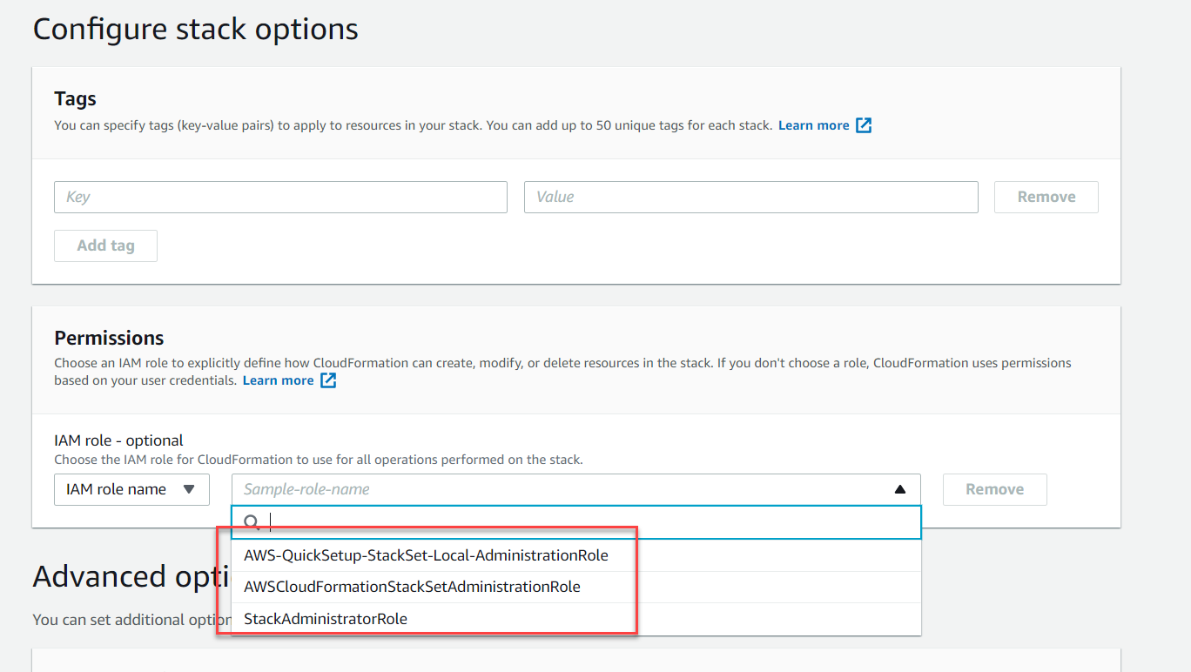Focus the role search text box
Screen dimensions: 1191x672
tap(592, 522)
